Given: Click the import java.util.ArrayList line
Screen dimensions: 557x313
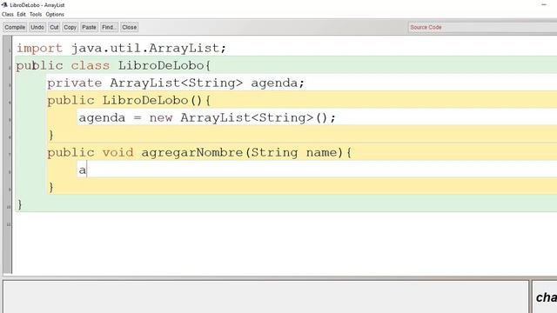Looking at the screenshot, I should tap(121, 48).
